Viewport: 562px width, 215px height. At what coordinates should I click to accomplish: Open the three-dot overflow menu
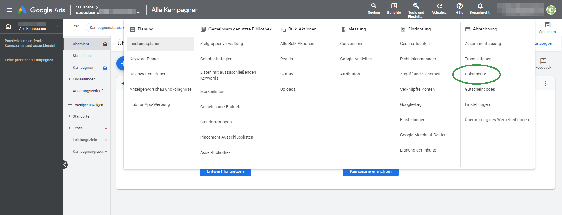point(545,83)
